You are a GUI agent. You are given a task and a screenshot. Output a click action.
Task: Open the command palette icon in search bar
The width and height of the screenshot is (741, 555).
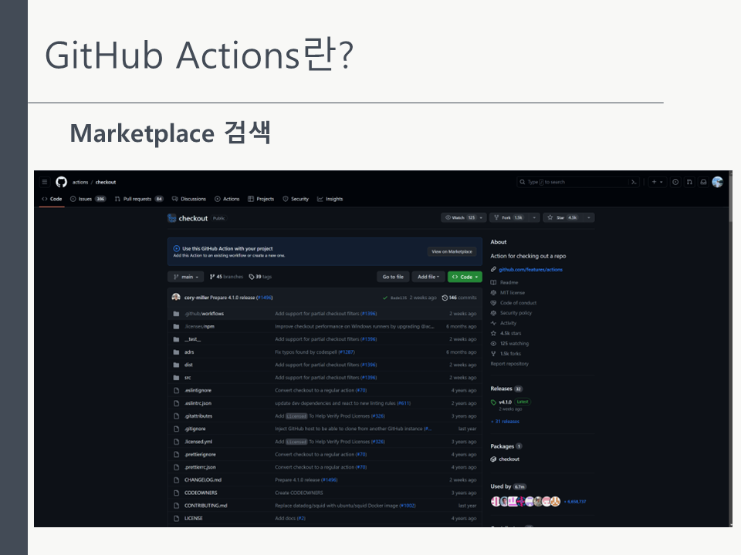point(634,182)
